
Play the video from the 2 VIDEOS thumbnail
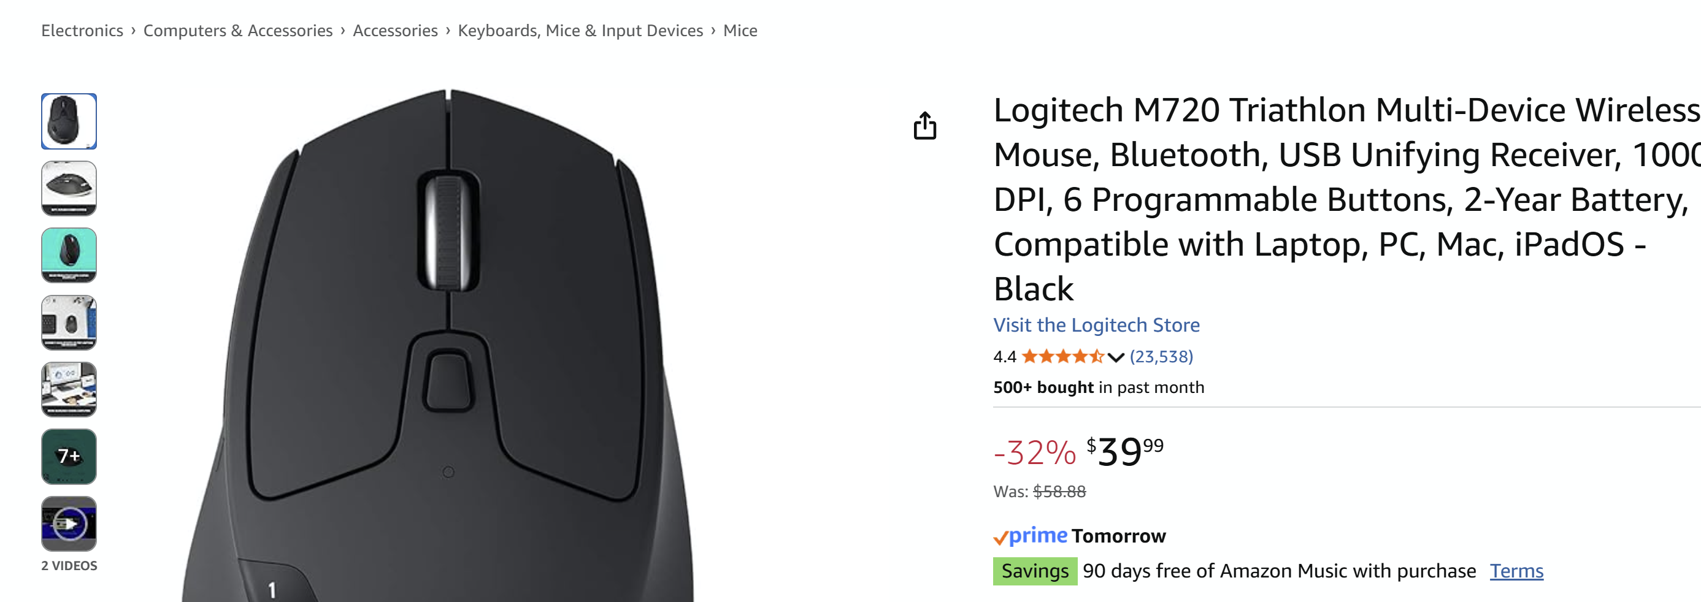pos(69,524)
